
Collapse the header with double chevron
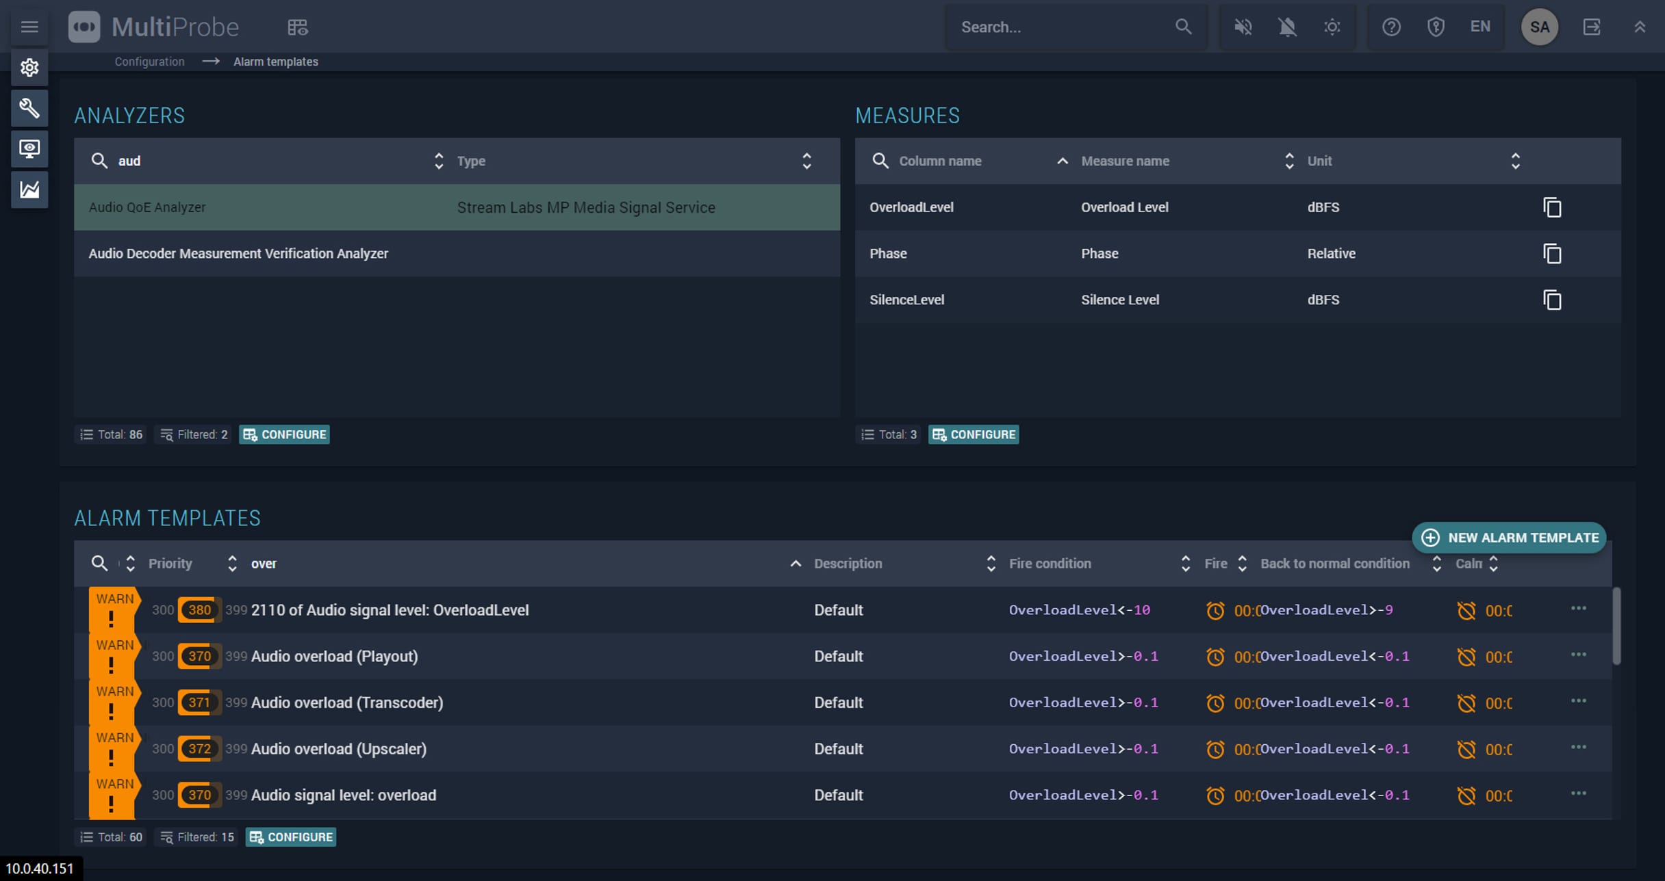tap(1640, 27)
